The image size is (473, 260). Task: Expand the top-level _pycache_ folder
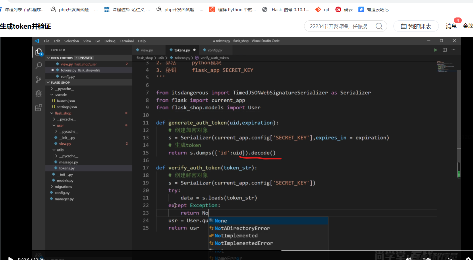coord(52,89)
